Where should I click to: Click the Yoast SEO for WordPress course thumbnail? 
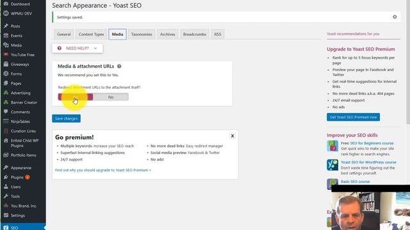332,165
